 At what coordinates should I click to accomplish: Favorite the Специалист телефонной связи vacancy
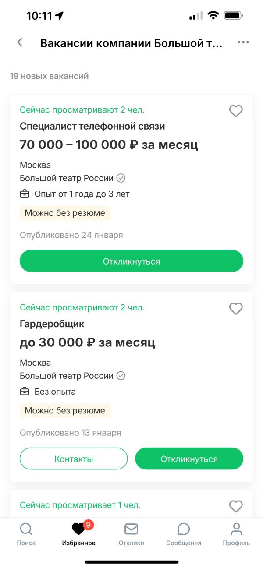[x=236, y=111]
